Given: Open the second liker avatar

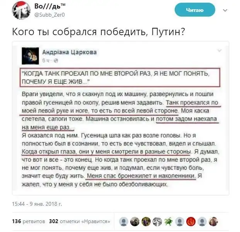Looking at the screenshot, I should (x=135, y=222).
